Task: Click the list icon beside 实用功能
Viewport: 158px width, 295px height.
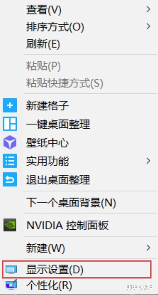Action: [10, 161]
